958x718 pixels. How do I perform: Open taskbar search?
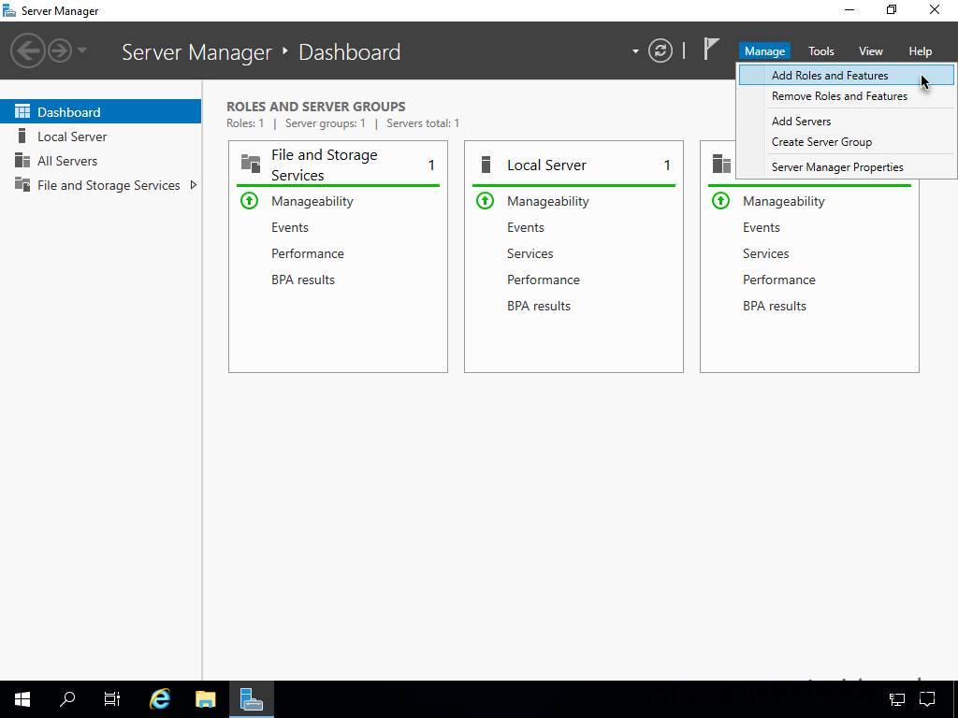coord(67,699)
